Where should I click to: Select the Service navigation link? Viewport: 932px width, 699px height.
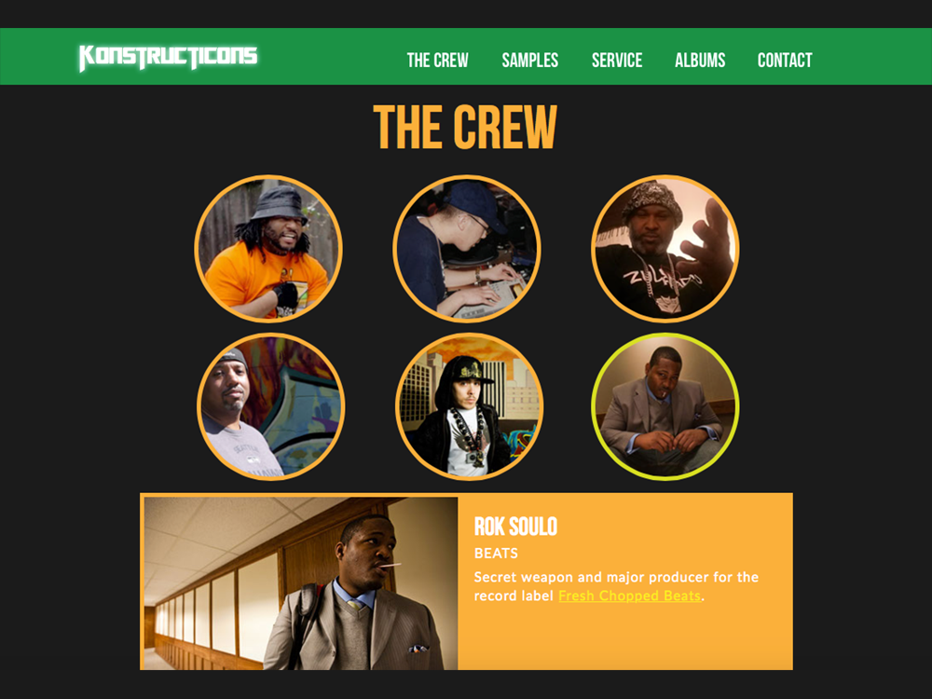click(616, 60)
